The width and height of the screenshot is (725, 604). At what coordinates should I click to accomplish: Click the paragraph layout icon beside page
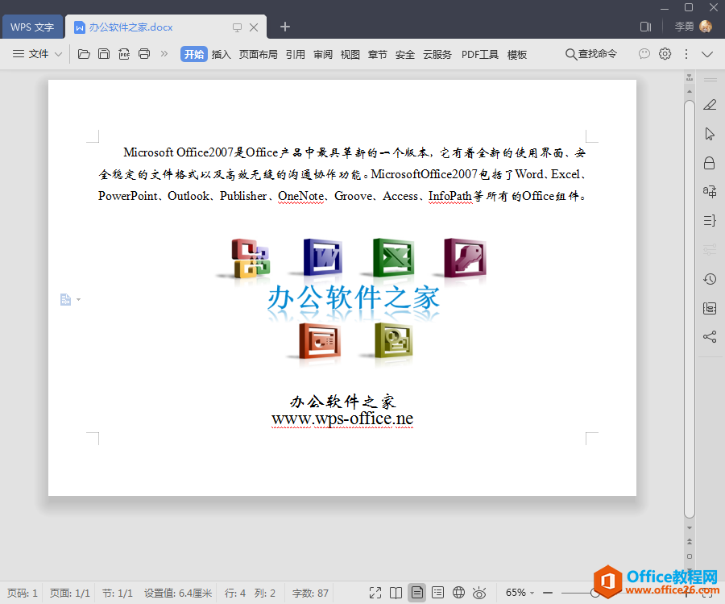[65, 299]
